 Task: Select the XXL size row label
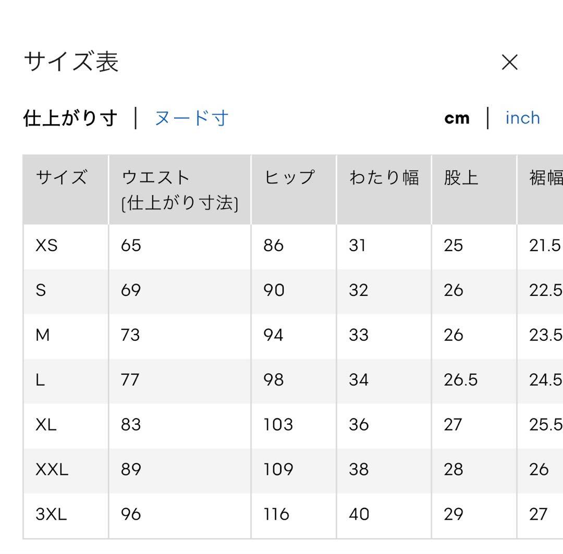pyautogui.click(x=52, y=469)
